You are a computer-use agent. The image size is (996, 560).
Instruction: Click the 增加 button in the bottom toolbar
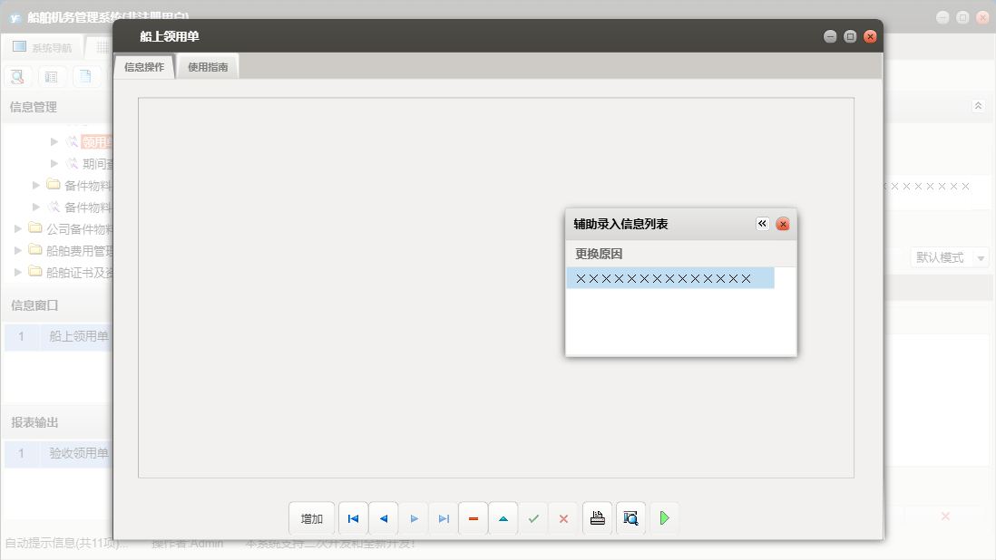click(312, 518)
